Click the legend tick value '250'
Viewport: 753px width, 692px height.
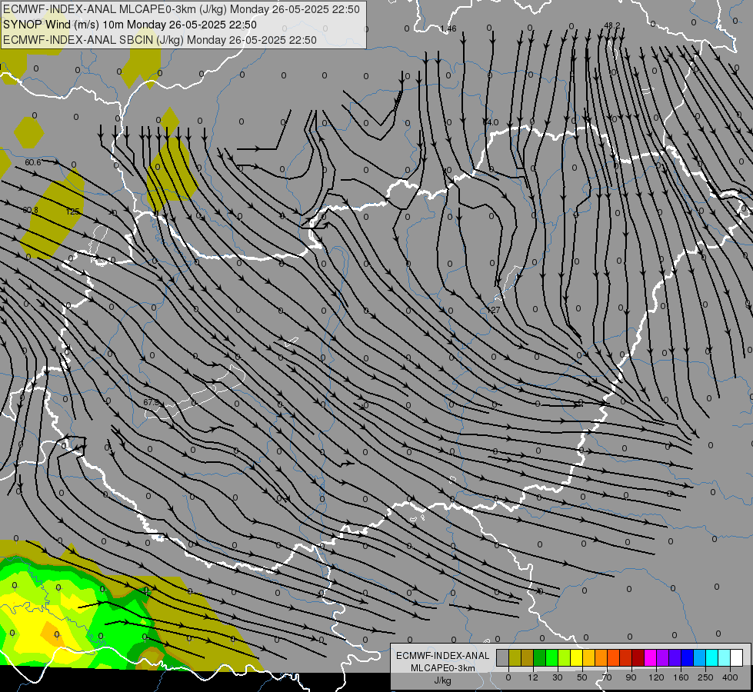pos(705,677)
